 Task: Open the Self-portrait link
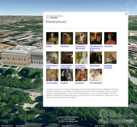tap(65, 46)
